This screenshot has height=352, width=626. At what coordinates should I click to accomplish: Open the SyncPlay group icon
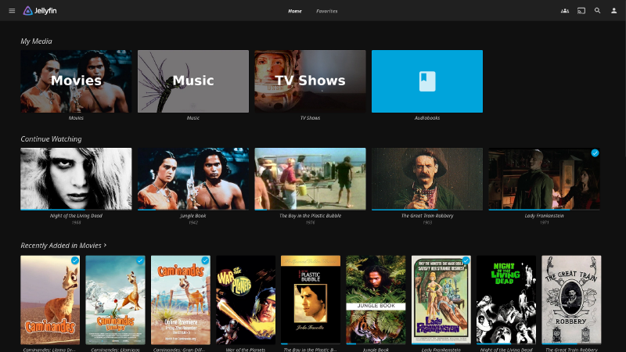click(x=565, y=11)
